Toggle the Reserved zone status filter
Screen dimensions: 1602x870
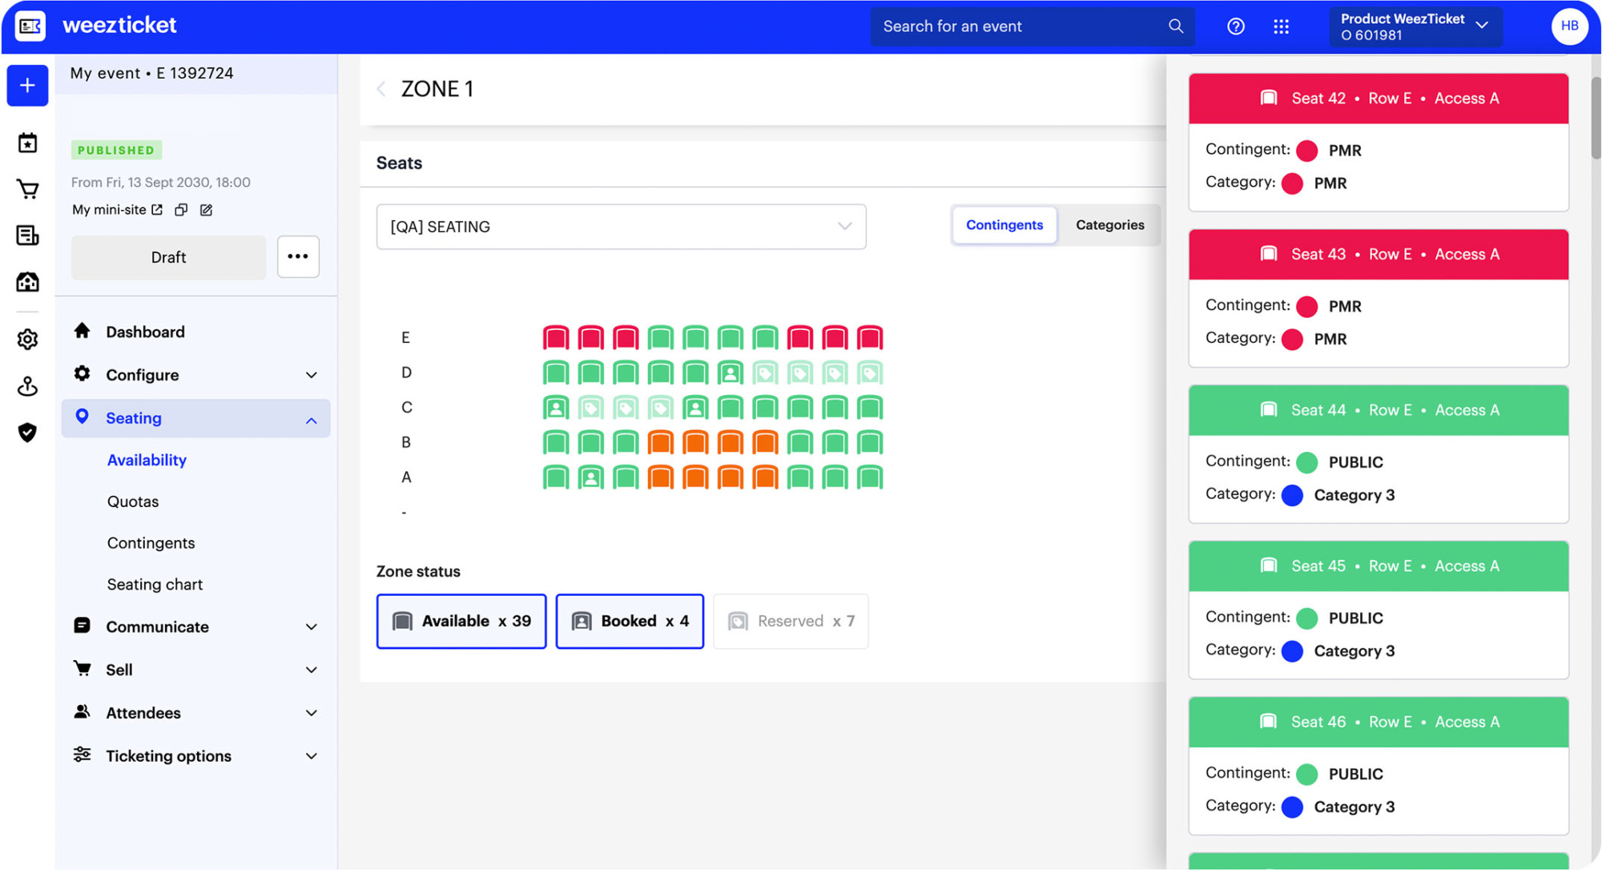click(x=790, y=621)
